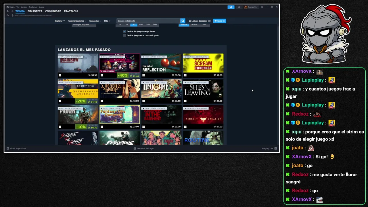Open the Routine game tile
Viewport: 368px width, 207px height.
pos(203,138)
